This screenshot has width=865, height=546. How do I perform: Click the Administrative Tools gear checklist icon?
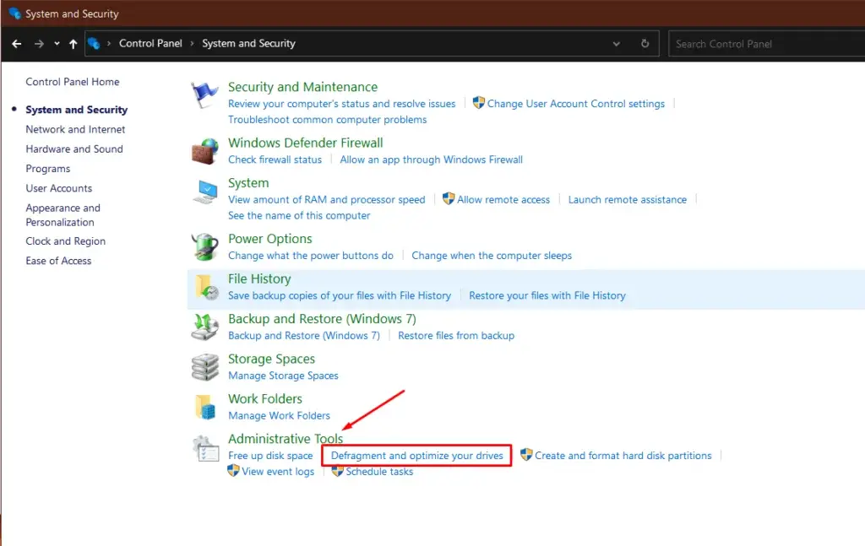coord(206,448)
